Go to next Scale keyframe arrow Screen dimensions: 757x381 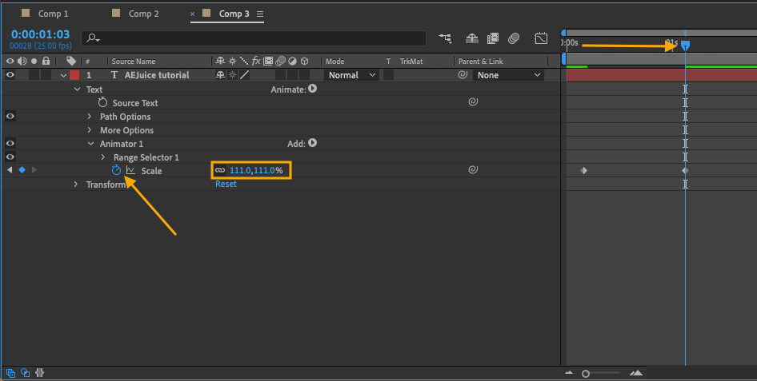[x=34, y=169]
